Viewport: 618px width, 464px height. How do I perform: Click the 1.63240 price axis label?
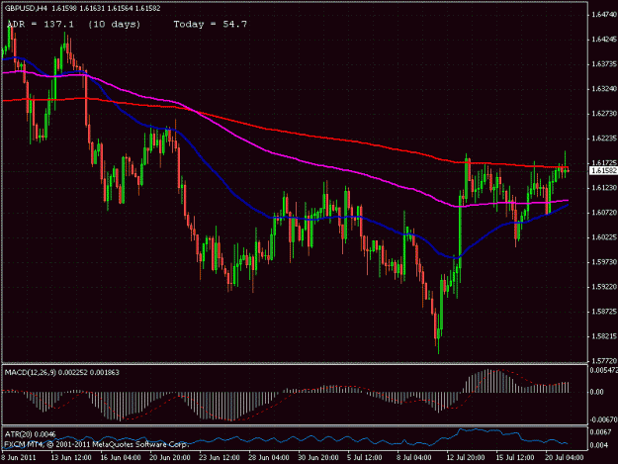[x=604, y=89]
